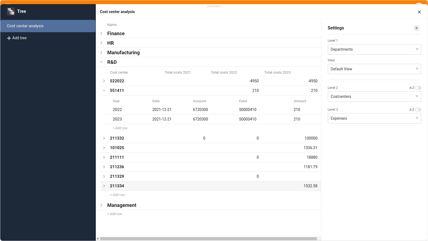Collapse cost center 551411
This screenshot has width=428, height=241.
[104, 91]
